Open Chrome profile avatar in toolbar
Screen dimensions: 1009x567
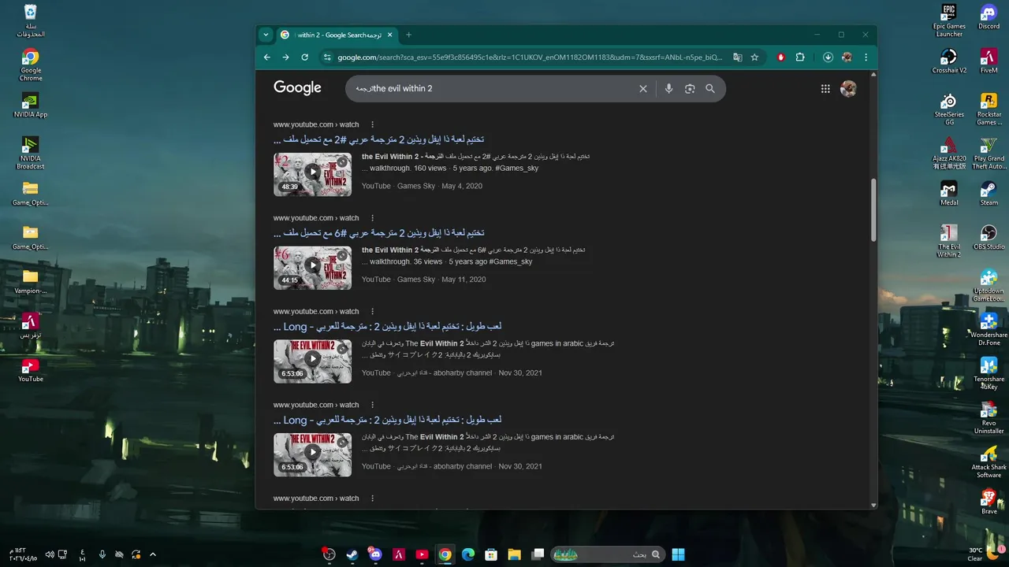click(847, 57)
